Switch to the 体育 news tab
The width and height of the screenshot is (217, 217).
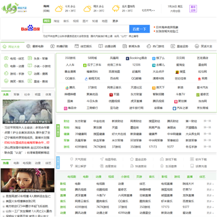(x=48, y=95)
